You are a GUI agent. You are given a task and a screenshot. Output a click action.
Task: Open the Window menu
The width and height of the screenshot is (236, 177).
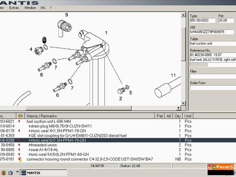30,8
